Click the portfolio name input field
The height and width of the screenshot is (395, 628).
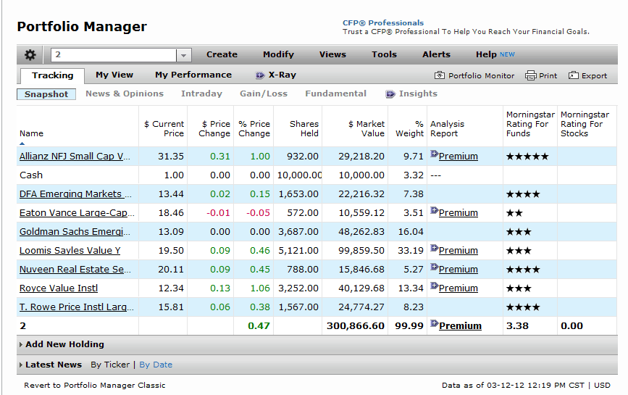click(x=112, y=55)
